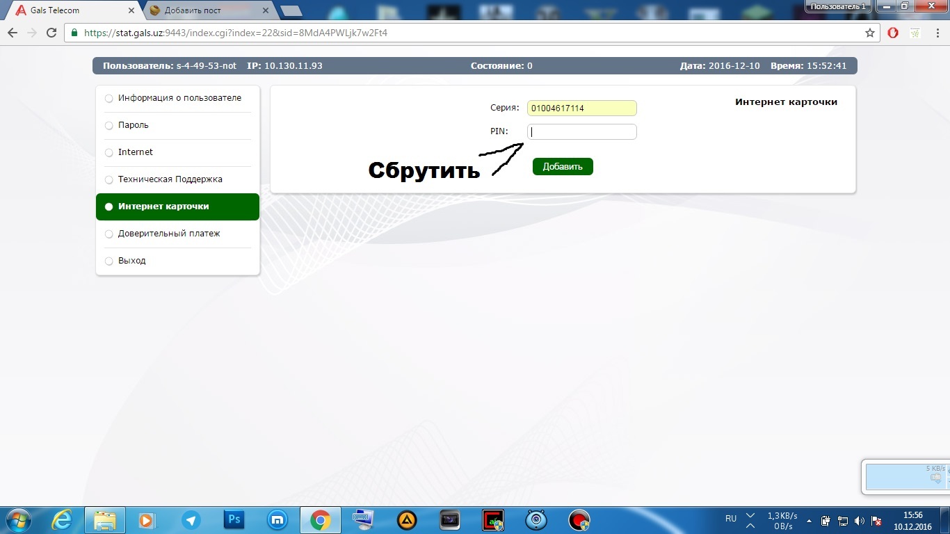Click the power plug tray icon

coord(826,521)
